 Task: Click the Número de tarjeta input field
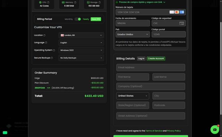[x=151, y=12]
